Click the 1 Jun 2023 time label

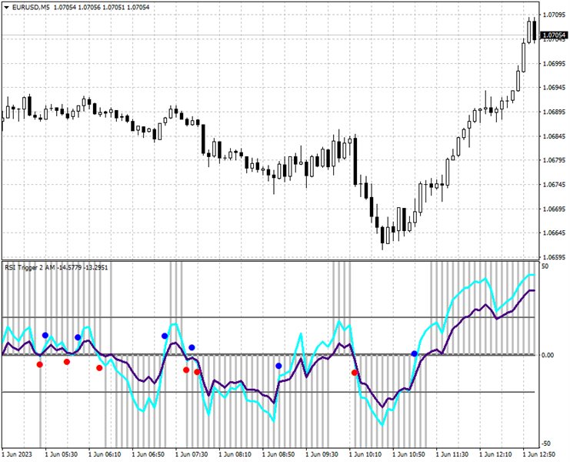click(17, 455)
